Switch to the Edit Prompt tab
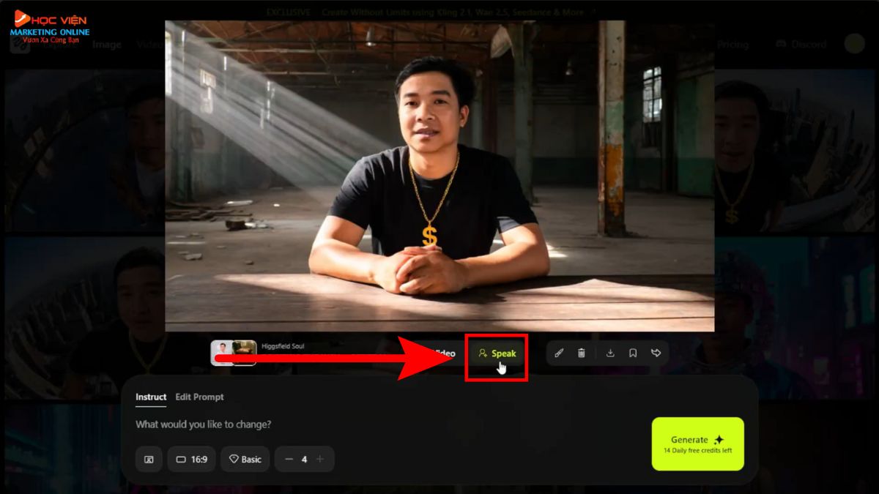 pos(201,397)
